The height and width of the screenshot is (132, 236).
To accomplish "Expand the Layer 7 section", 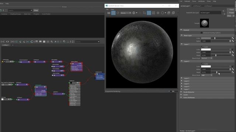I will [x=181, y=89].
